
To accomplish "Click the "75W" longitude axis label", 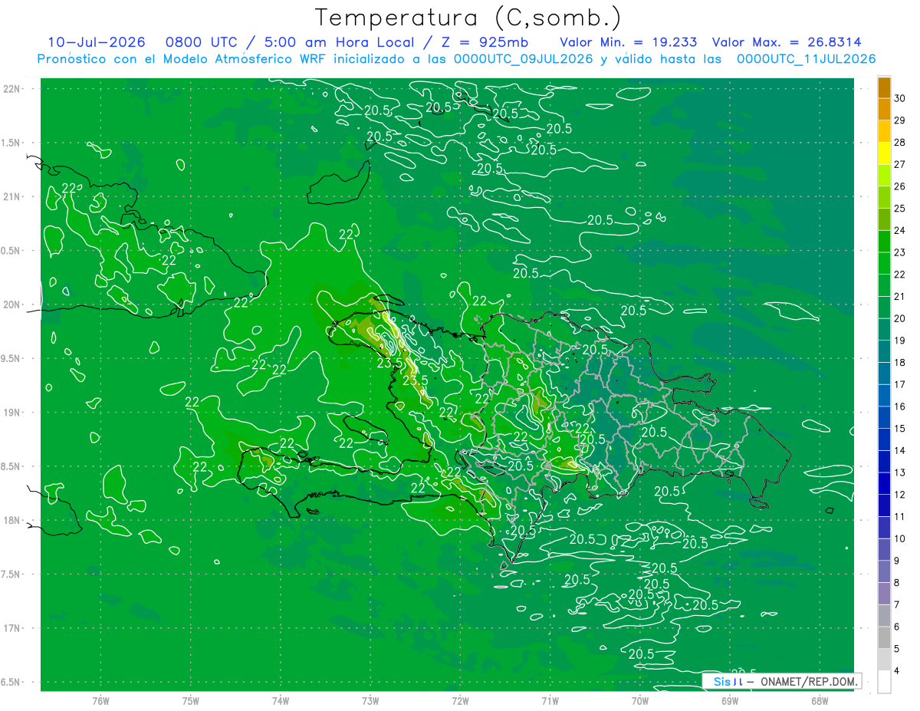I will pos(191,702).
